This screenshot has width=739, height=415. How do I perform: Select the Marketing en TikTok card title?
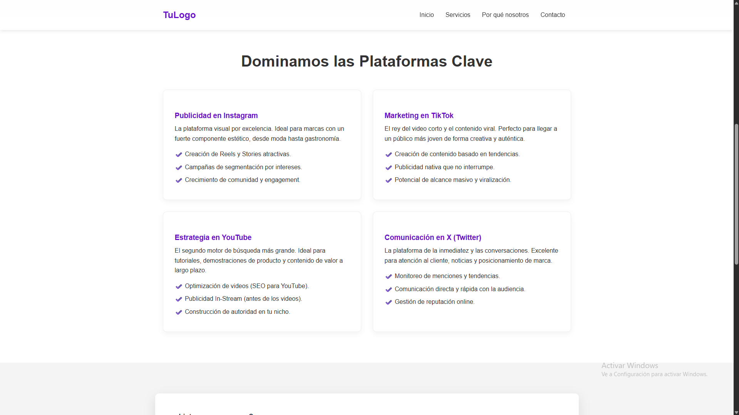[419, 116]
